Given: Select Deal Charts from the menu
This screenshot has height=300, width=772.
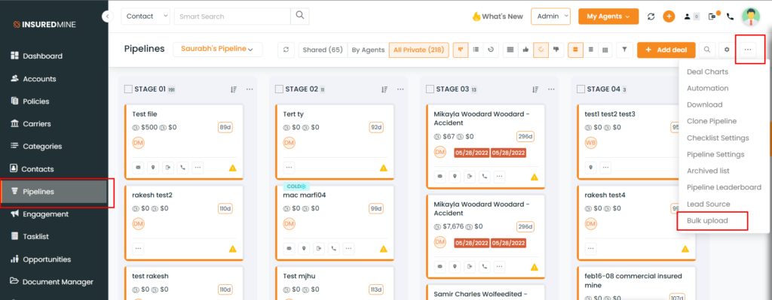Looking at the screenshot, I should 707,71.
